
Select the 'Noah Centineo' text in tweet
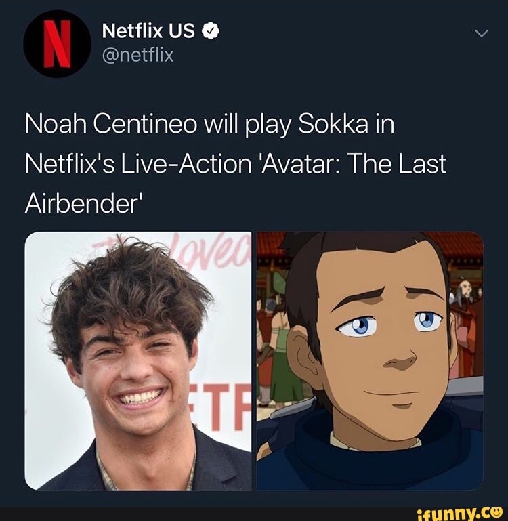tap(110, 124)
